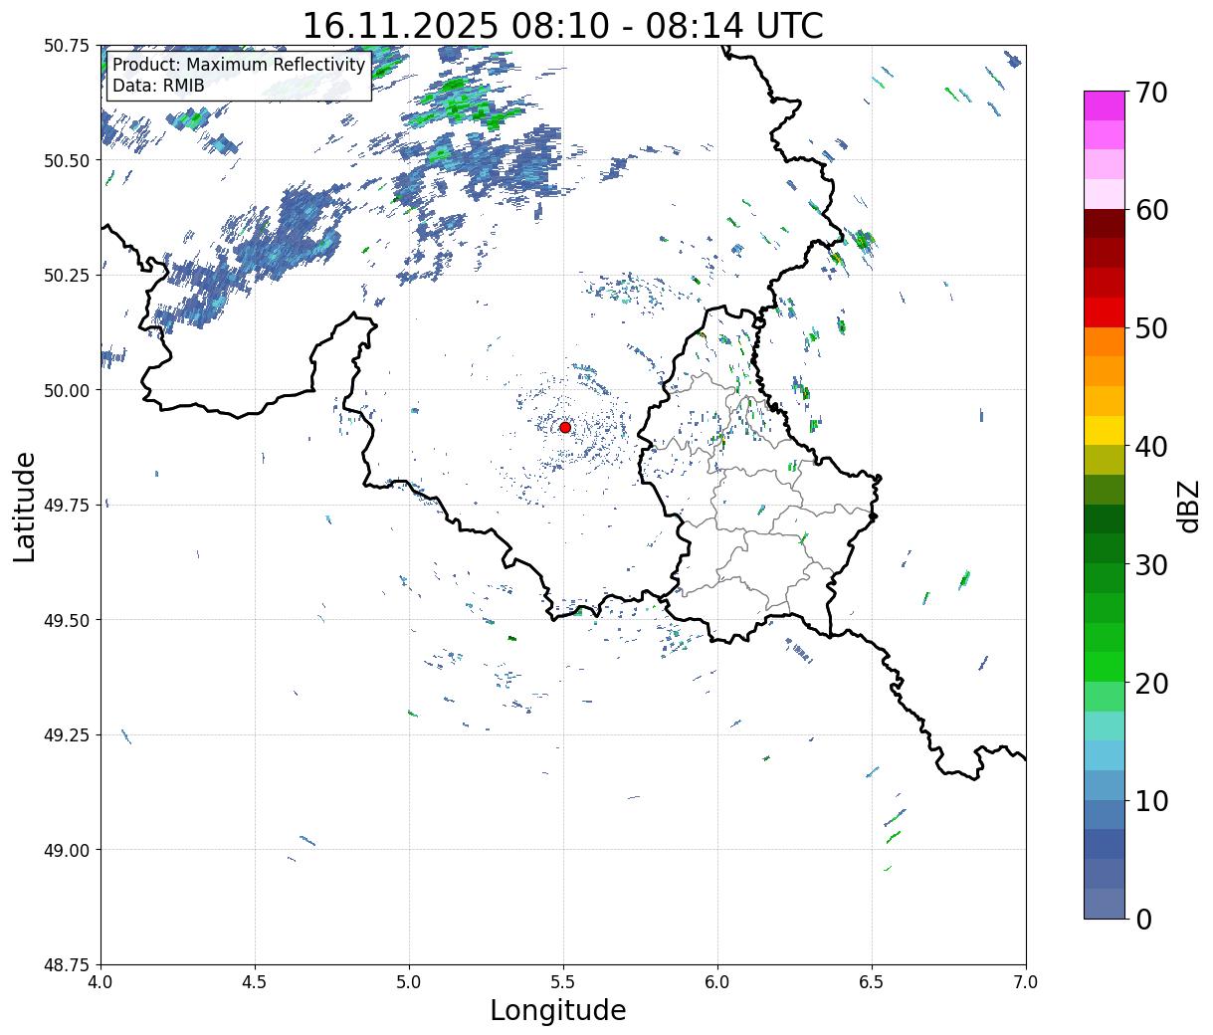The image size is (1213, 1035).
Task: Click the "Data: RMIB" text
Action: tap(158, 86)
